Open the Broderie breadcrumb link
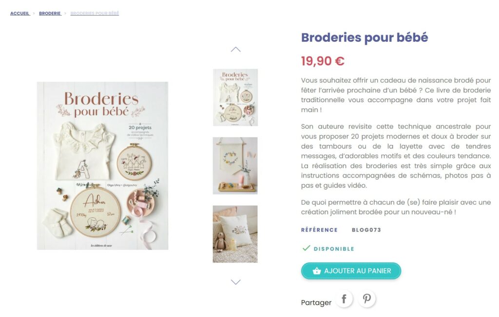499x317 pixels. [x=50, y=13]
